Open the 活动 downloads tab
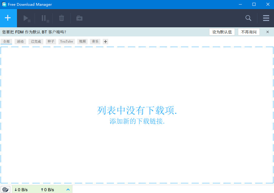Viewport: 274px width, 193px height. [x=20, y=41]
